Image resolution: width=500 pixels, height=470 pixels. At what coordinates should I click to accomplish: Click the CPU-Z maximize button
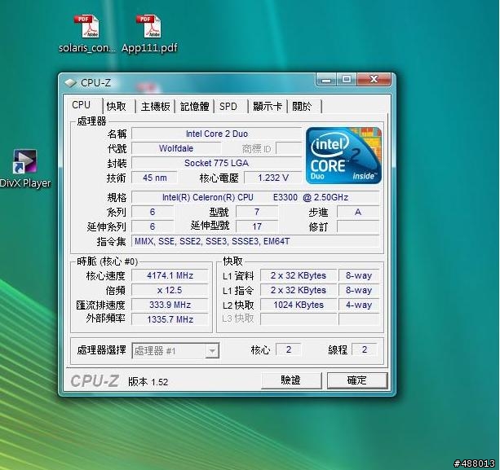click(347, 80)
